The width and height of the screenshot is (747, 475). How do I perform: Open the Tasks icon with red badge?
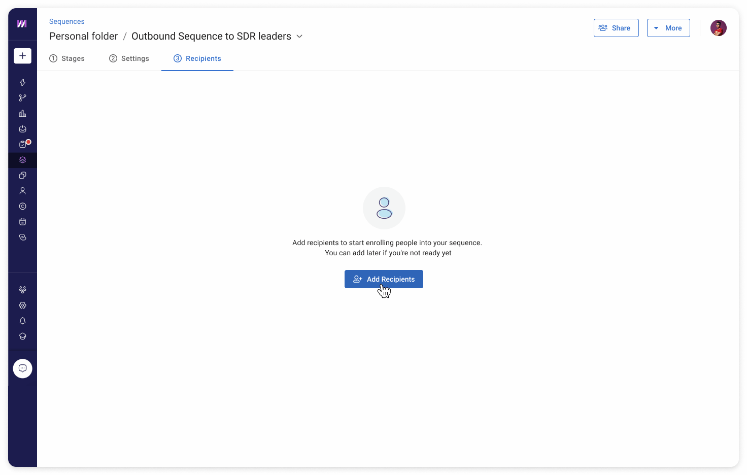[22, 144]
